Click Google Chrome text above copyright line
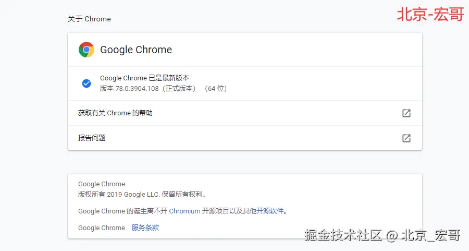Screen dimensions: 469x251 102,184
